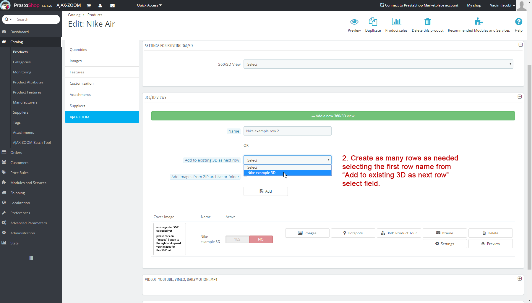
Task: Switch to the Suppliers product tab
Action: (102, 106)
